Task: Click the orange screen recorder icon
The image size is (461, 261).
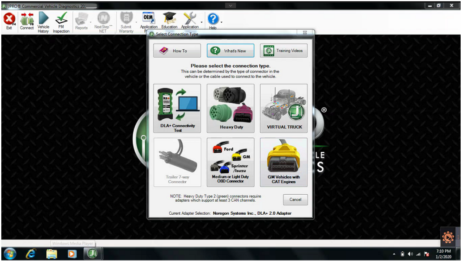Action: pyautogui.click(x=448, y=237)
